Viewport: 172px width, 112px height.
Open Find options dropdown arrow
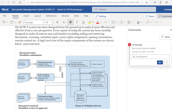click(151, 22)
